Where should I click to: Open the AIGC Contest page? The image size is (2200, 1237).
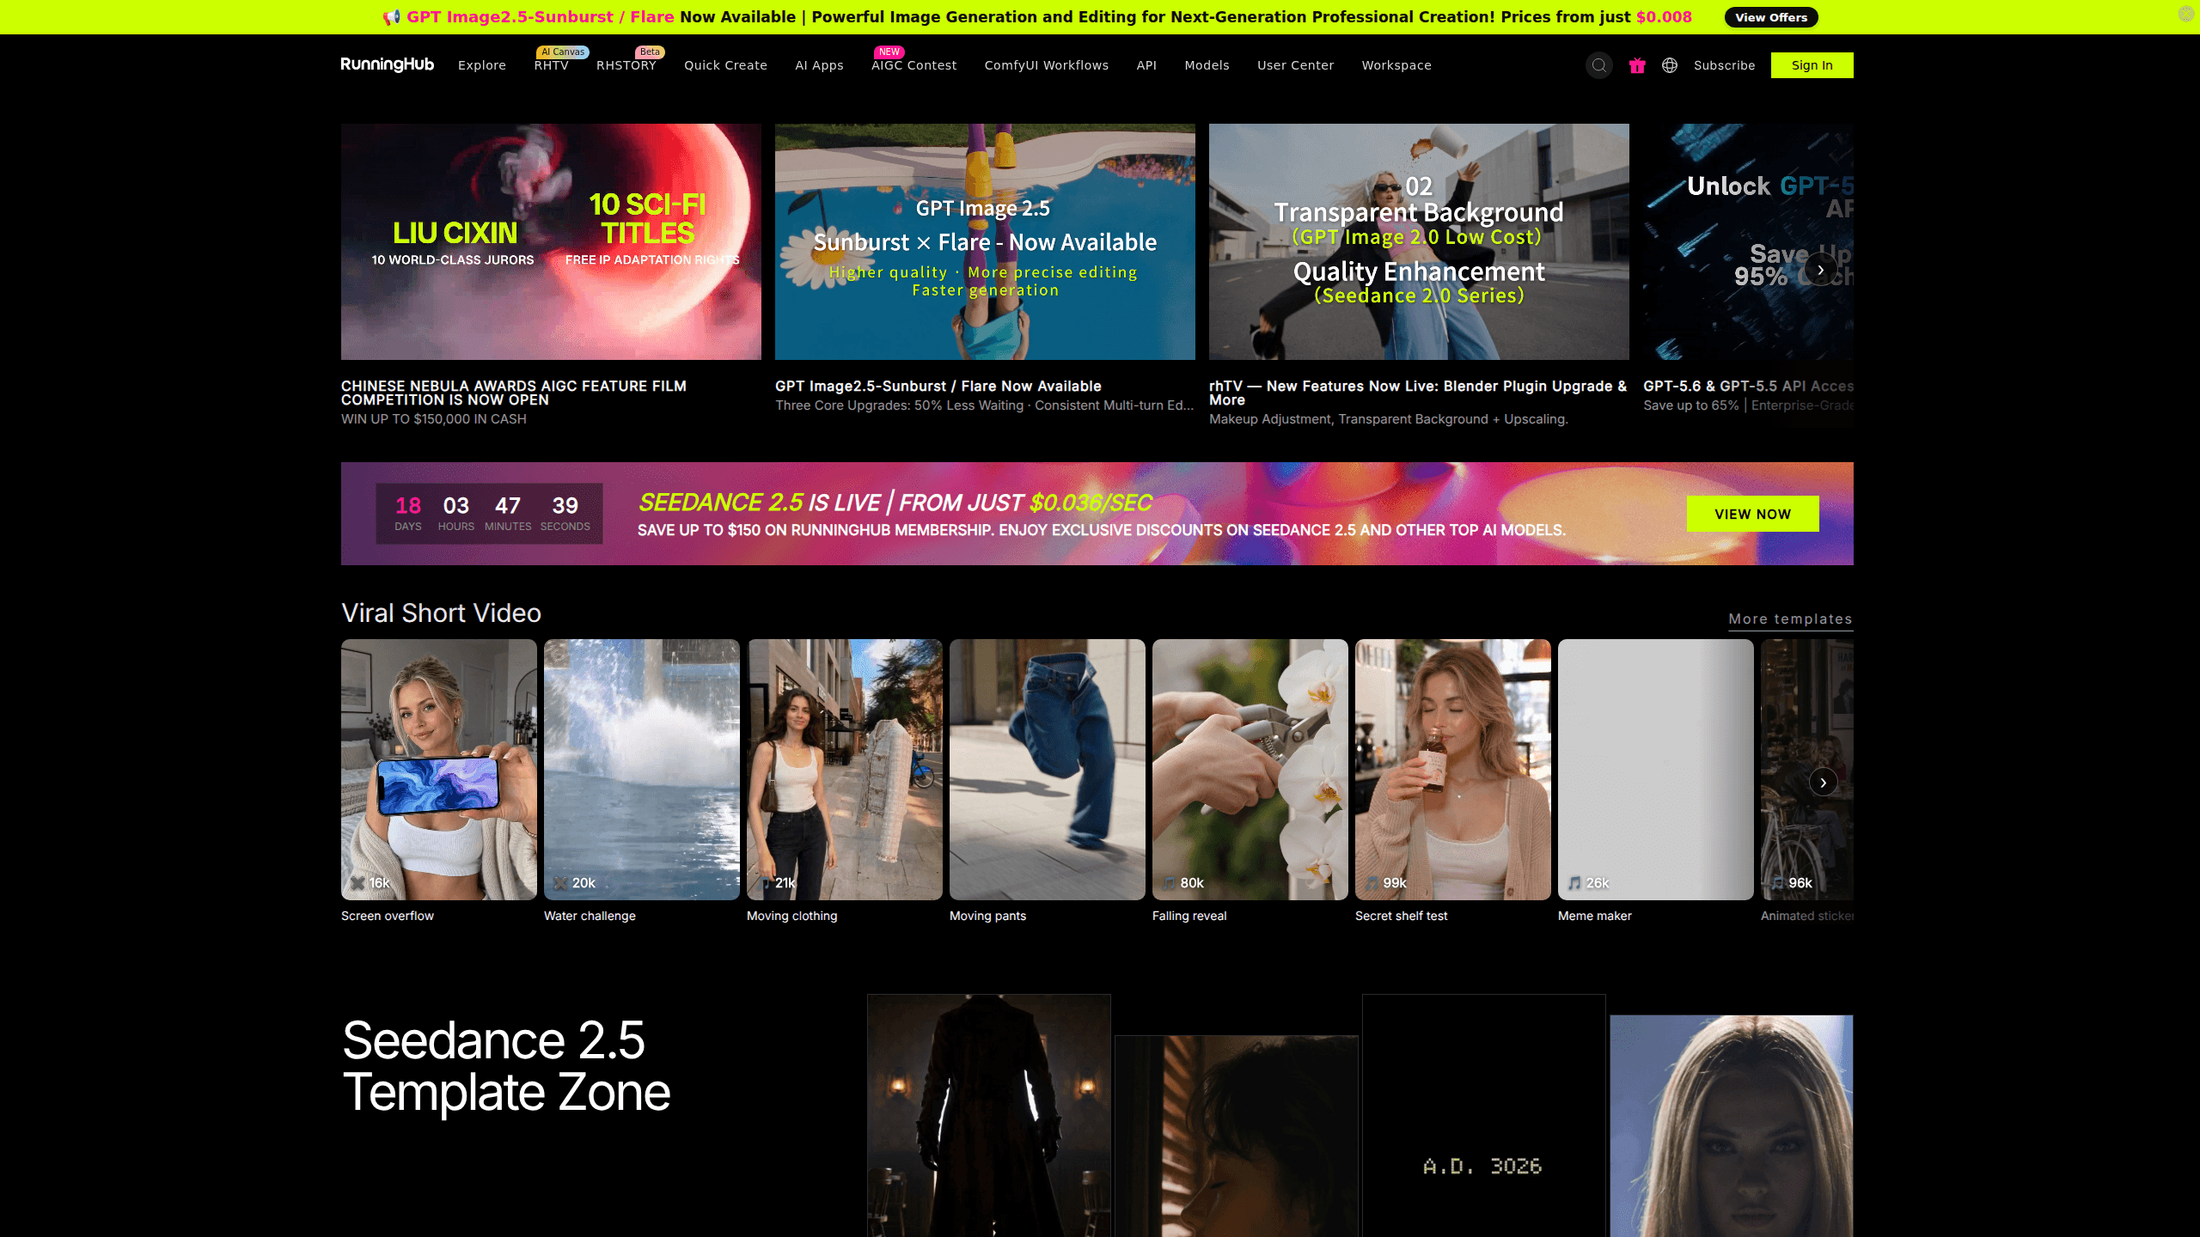click(914, 65)
